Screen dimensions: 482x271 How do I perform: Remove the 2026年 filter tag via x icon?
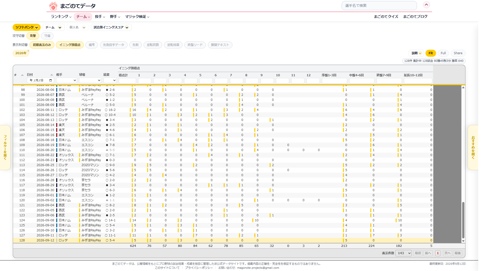[28, 51]
